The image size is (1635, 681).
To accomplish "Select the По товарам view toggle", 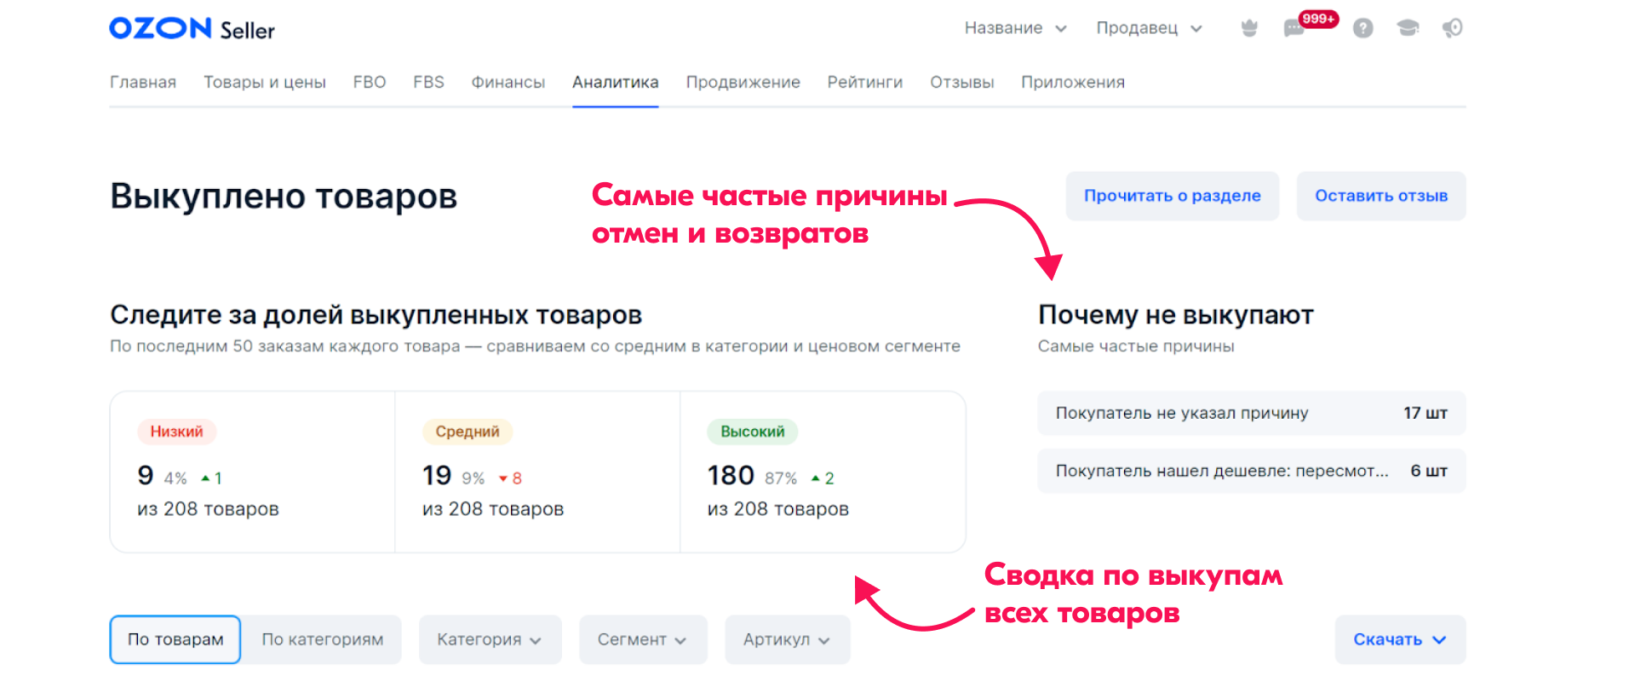I will point(175,639).
